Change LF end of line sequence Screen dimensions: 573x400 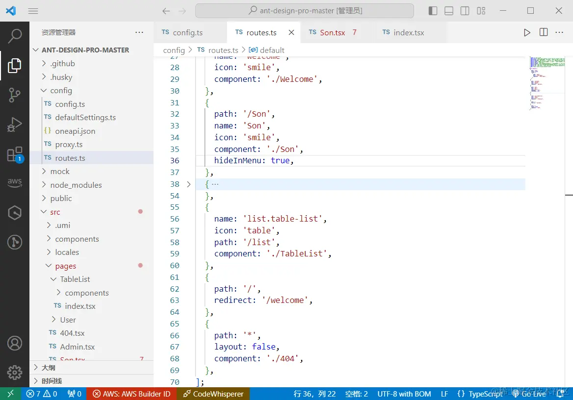(x=444, y=394)
